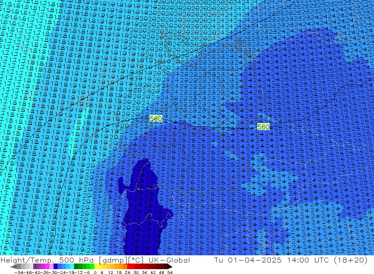Click the '54' legend scale value
This screenshot has height=274, width=374.
pos(170,273)
